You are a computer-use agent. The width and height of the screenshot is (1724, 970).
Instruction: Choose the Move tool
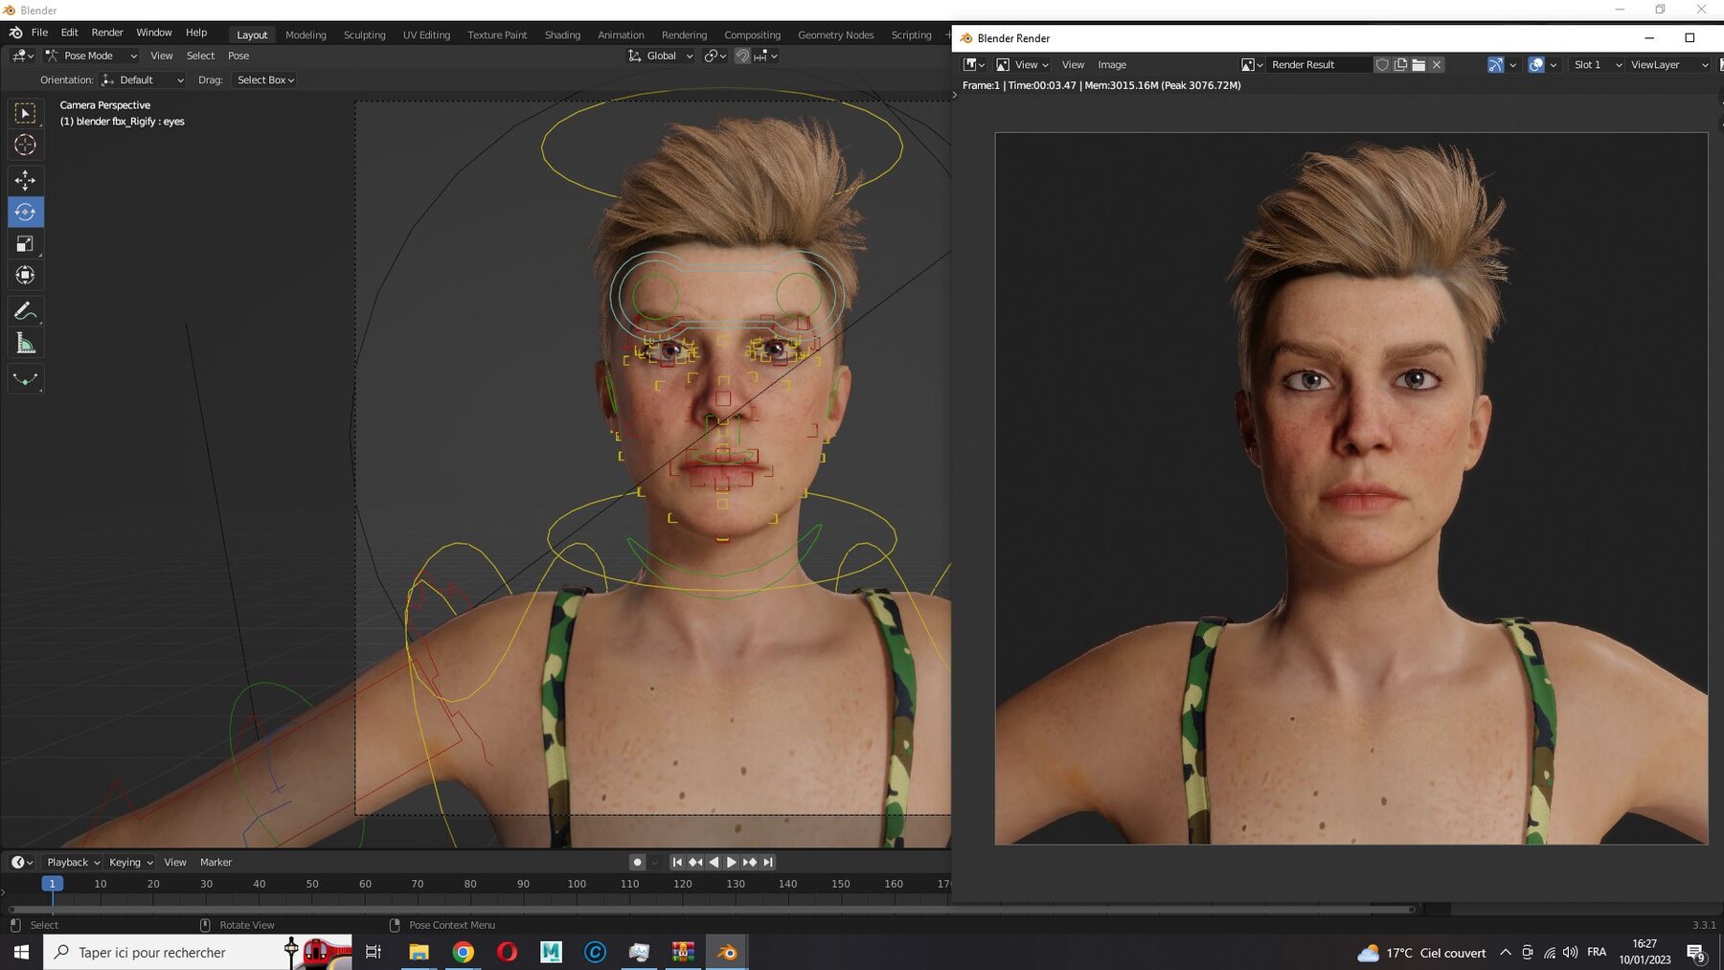[26, 180]
